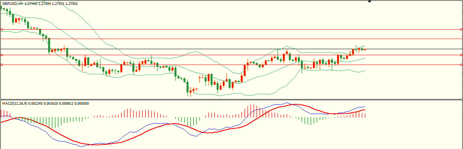This screenshot has height=149, width=463.
Task: Click the MACD value 0.002245
Action: (35, 103)
